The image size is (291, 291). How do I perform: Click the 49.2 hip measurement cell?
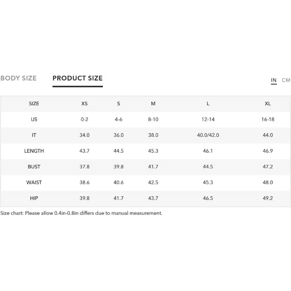268,198
